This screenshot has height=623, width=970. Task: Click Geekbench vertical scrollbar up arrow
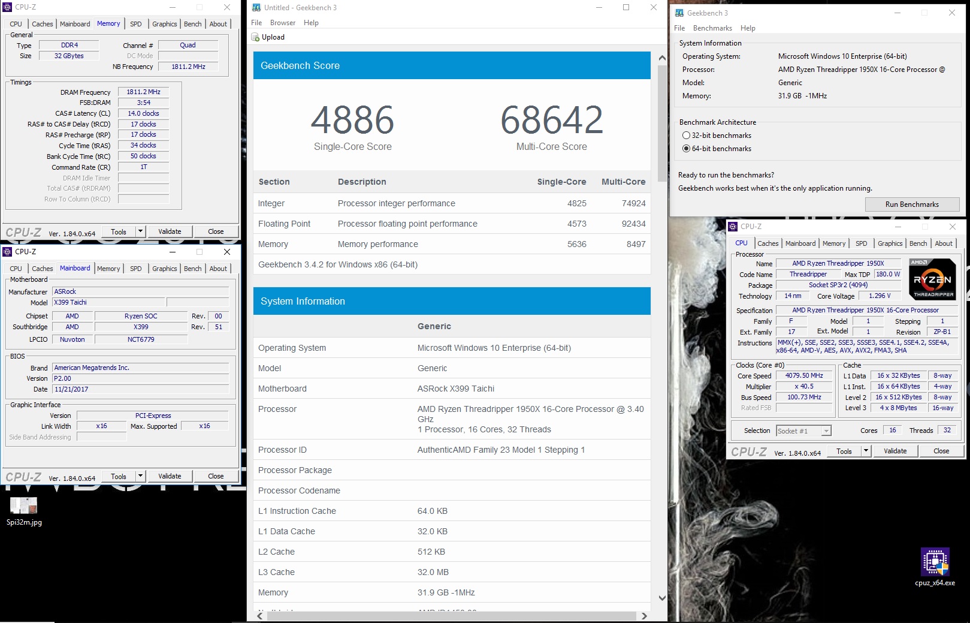click(661, 58)
